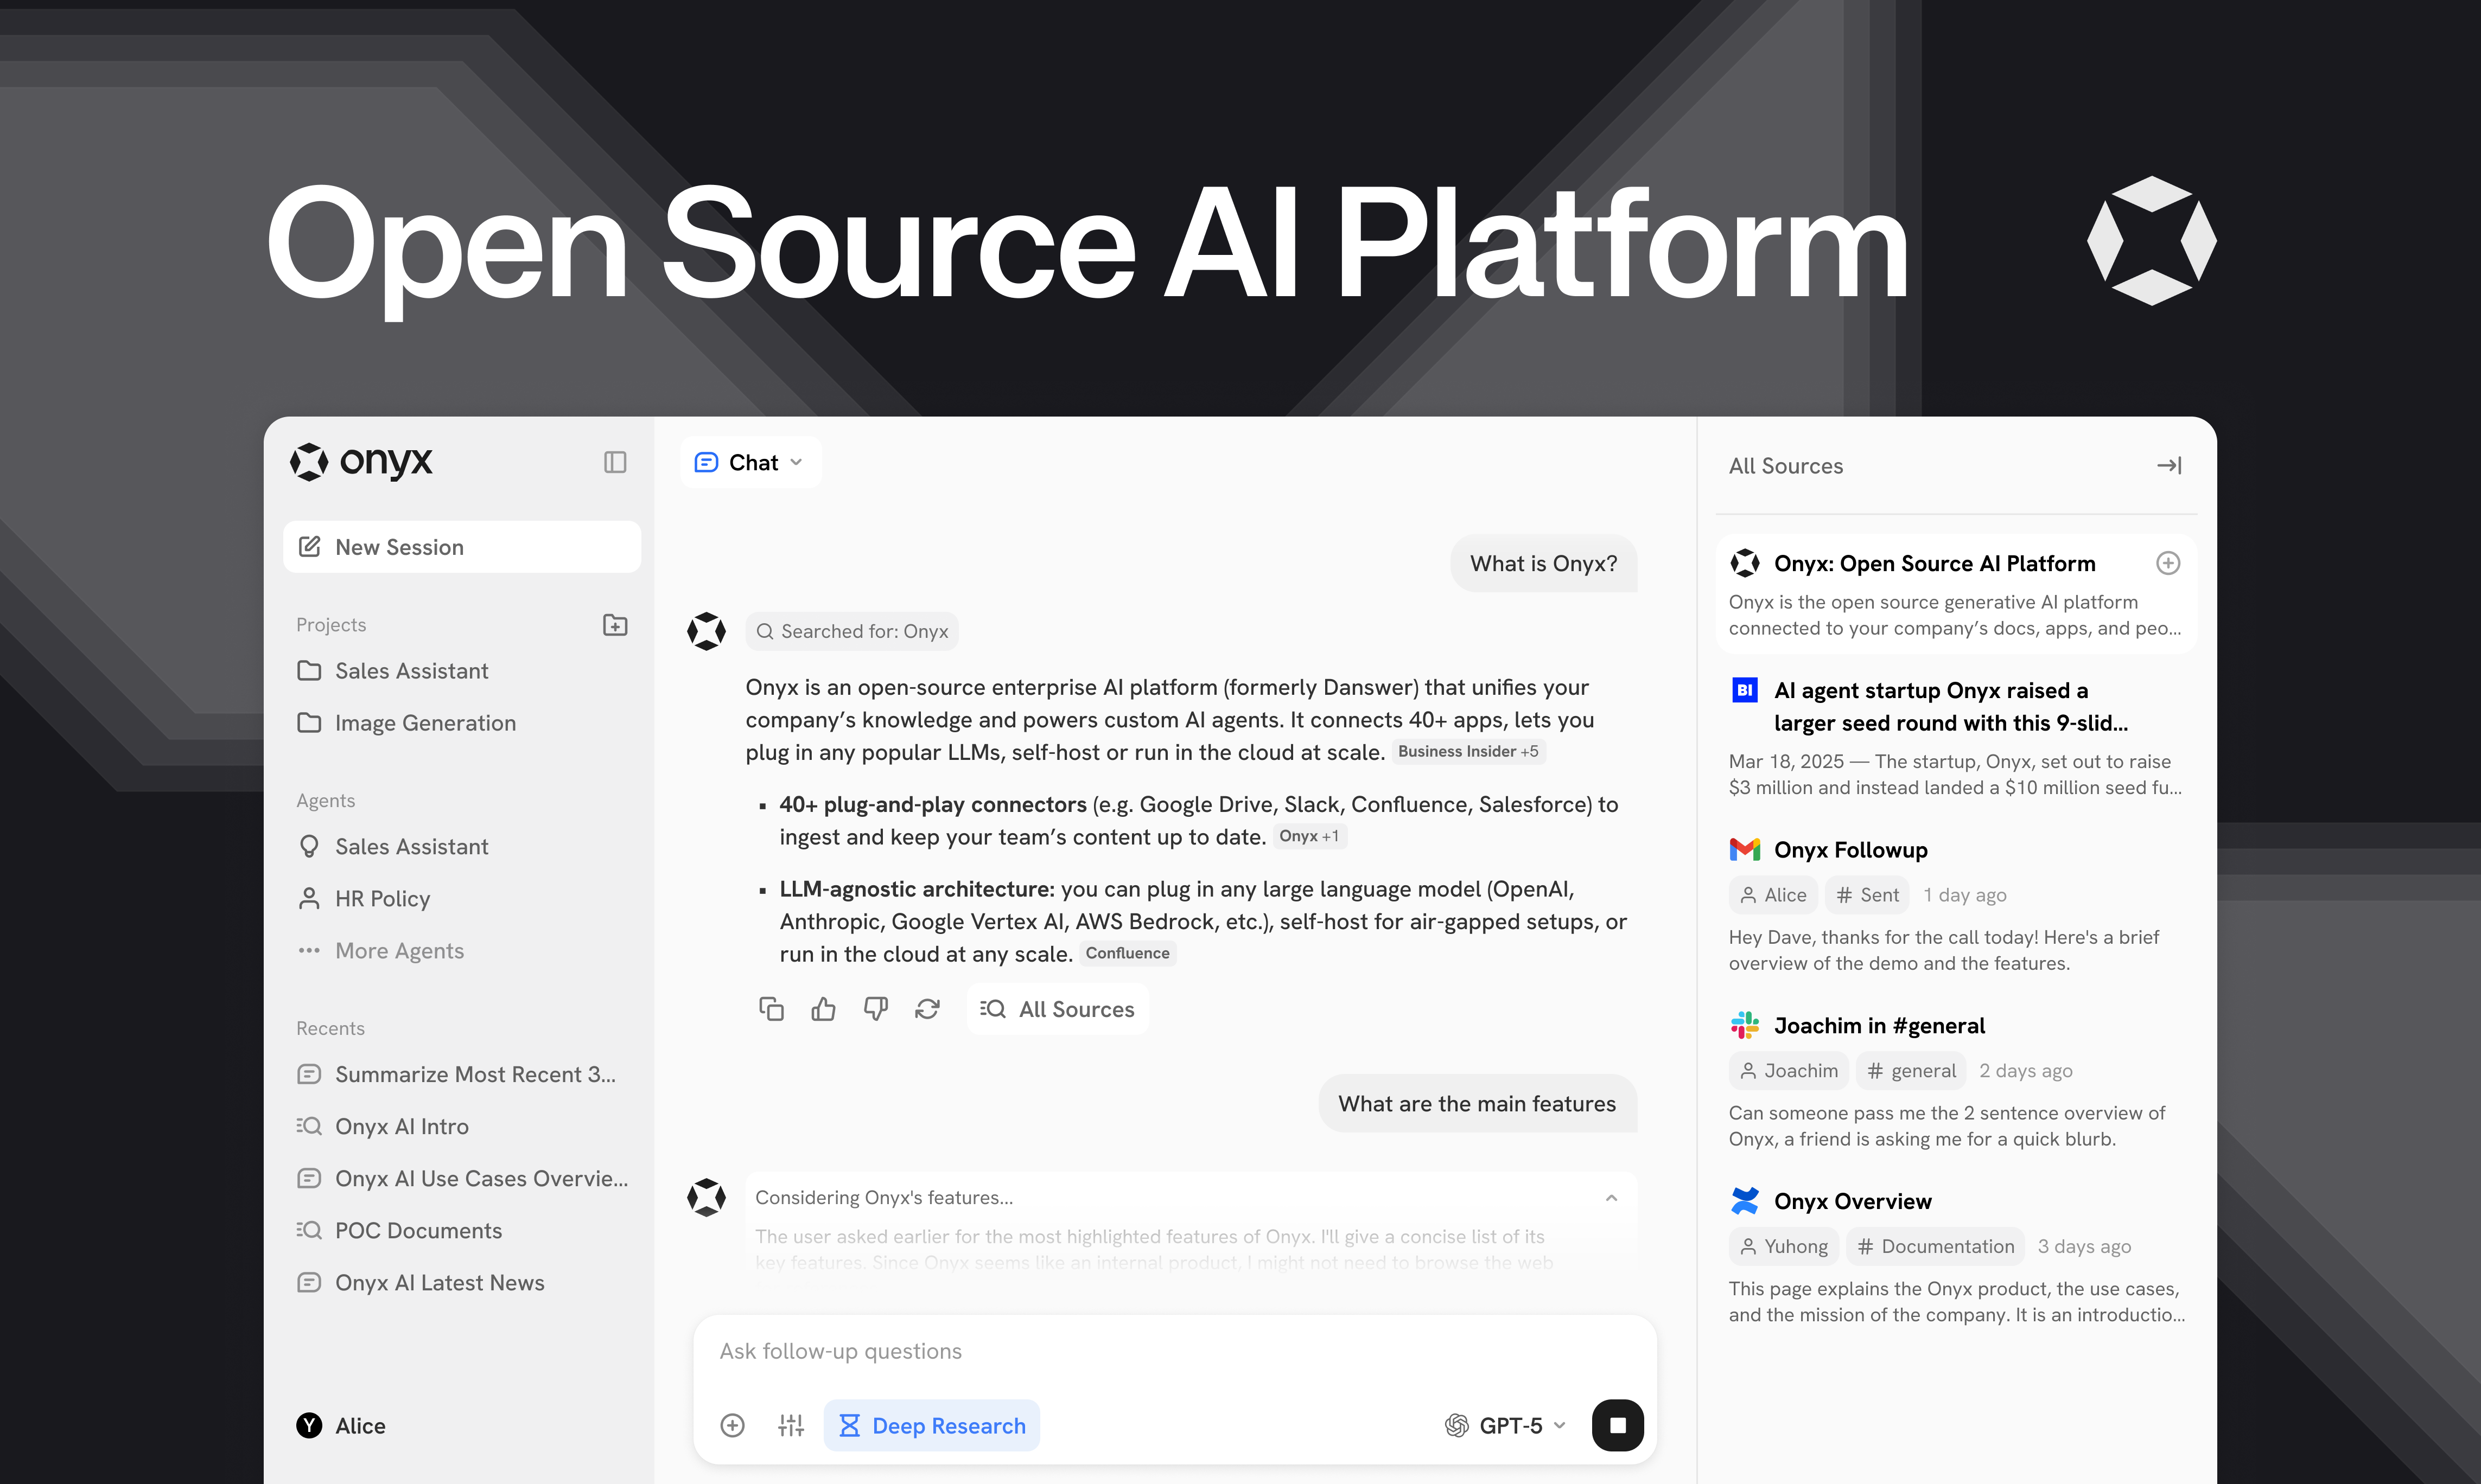Open the Chat mode dropdown
Screen dimensions: 2481x1484
tap(750, 462)
